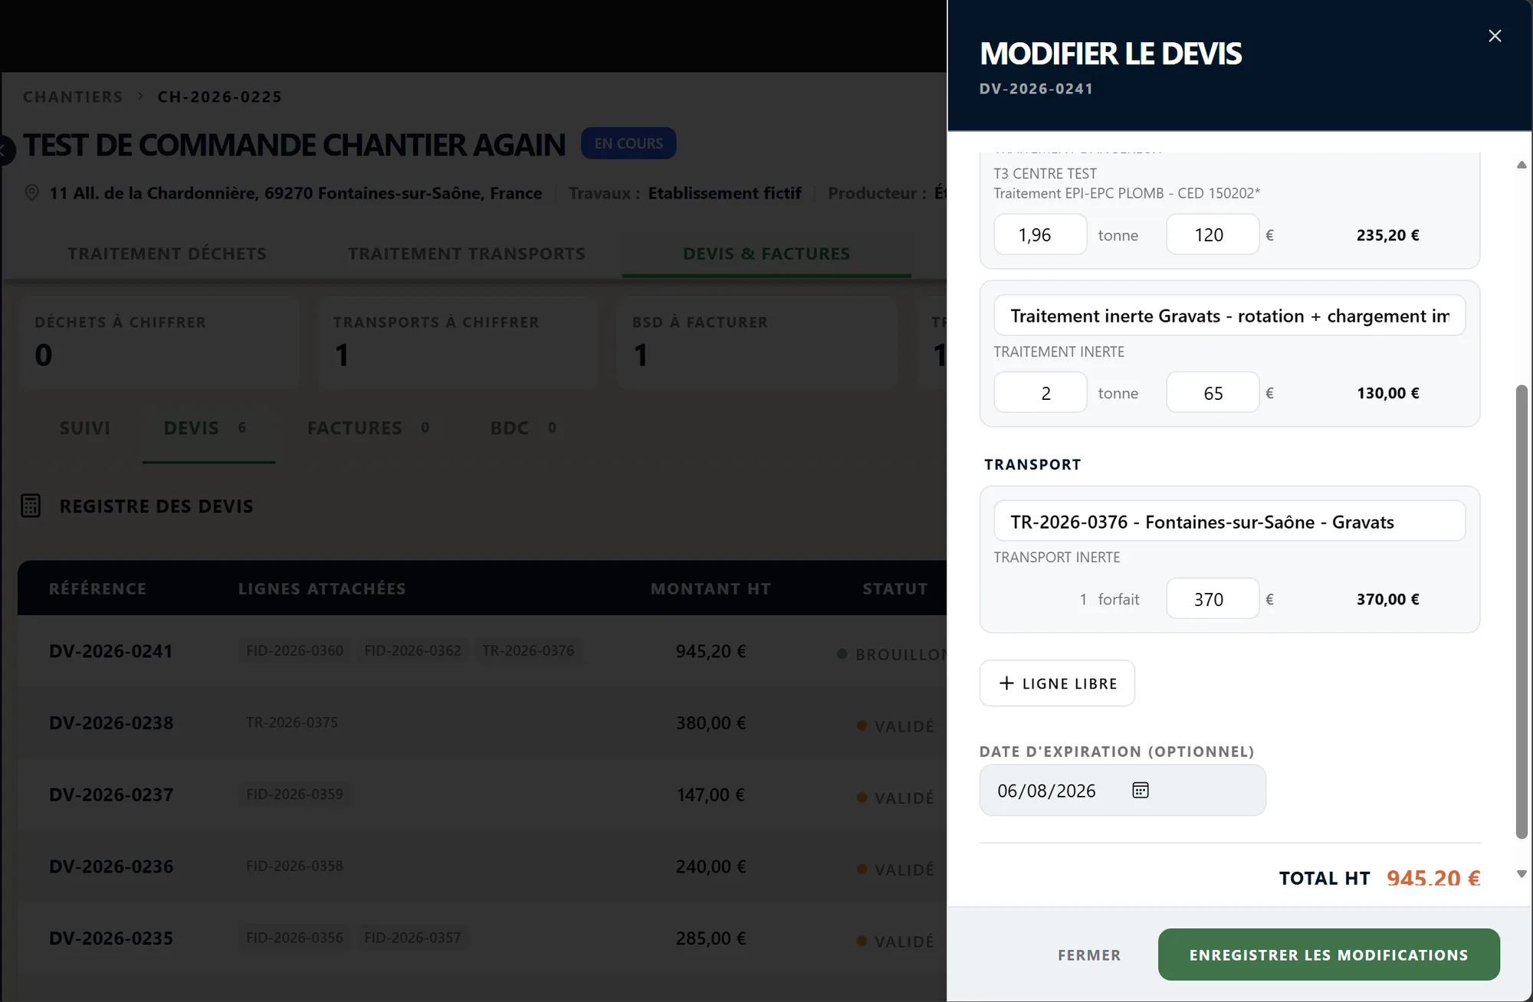1533x1002 pixels.
Task: Save with Enregistrer les modifications button
Action: 1328,955
